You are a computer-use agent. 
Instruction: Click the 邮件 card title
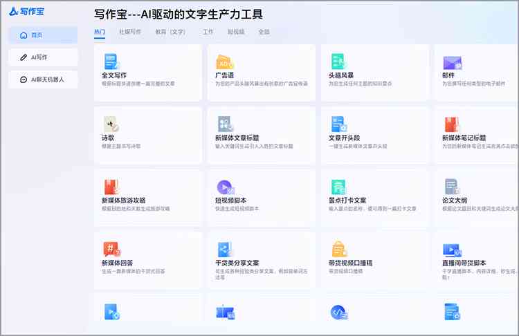click(x=448, y=75)
